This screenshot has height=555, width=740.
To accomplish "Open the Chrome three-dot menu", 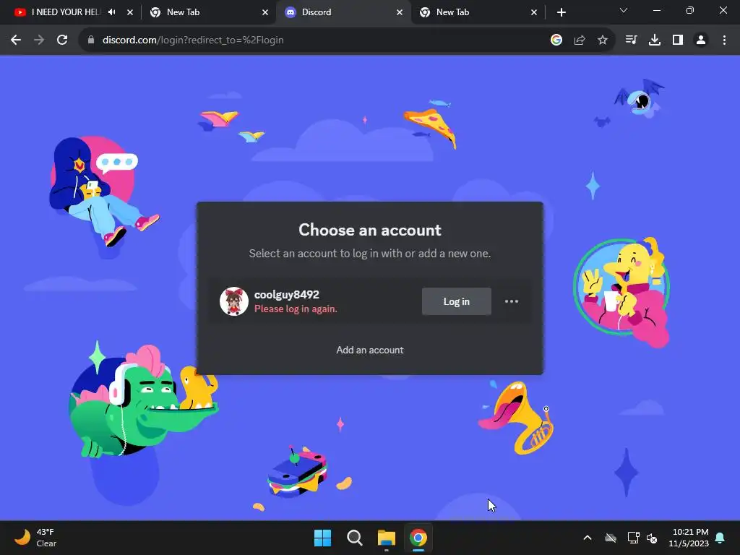I will click(724, 40).
